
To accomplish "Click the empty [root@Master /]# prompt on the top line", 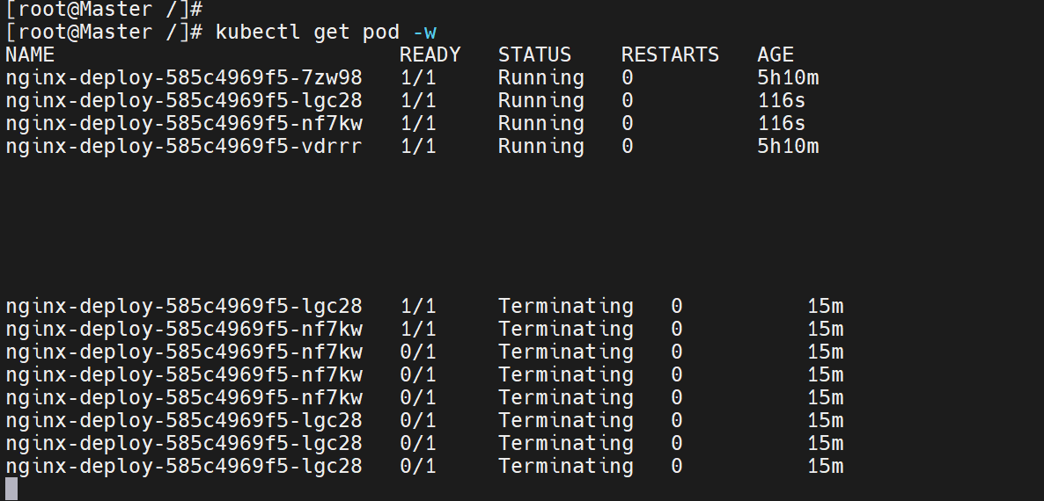I will (x=104, y=9).
